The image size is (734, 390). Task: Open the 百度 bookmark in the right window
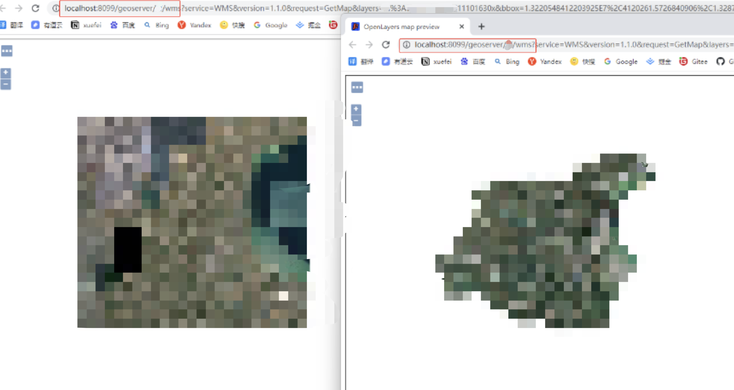coord(473,61)
